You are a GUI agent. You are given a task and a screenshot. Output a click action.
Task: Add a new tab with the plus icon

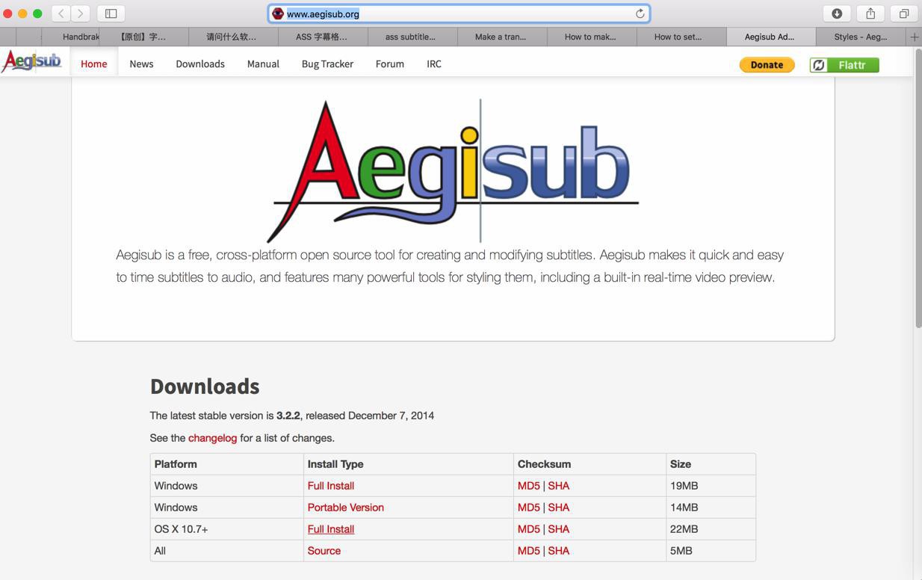pyautogui.click(x=914, y=37)
